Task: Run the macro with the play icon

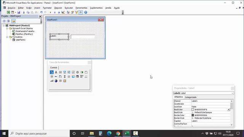Action: pos(50,12)
